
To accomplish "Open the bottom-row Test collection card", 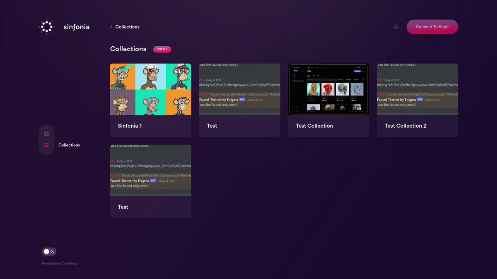I will click(150, 181).
